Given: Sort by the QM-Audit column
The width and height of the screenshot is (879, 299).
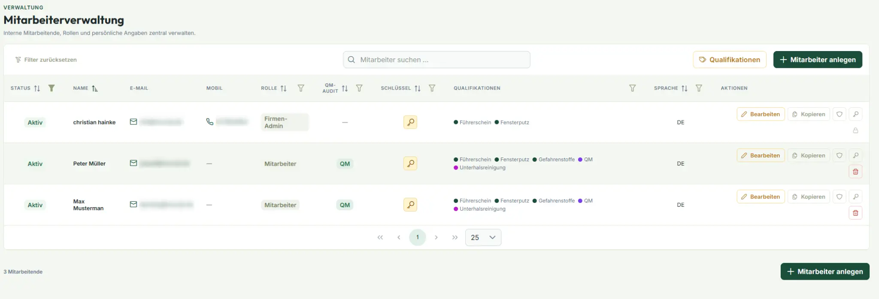Looking at the screenshot, I should click(345, 88).
